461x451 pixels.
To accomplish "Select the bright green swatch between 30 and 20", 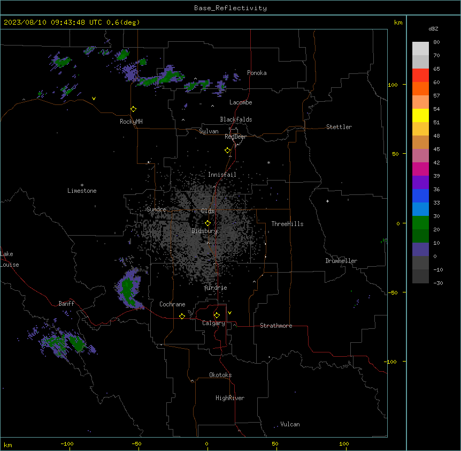I will [x=420, y=223].
